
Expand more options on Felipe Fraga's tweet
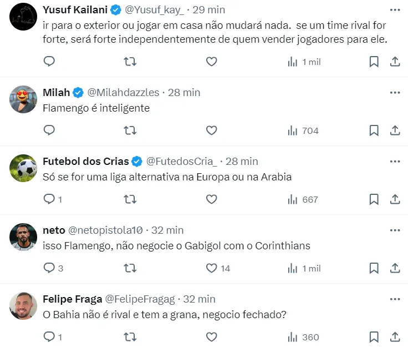pos(395,299)
